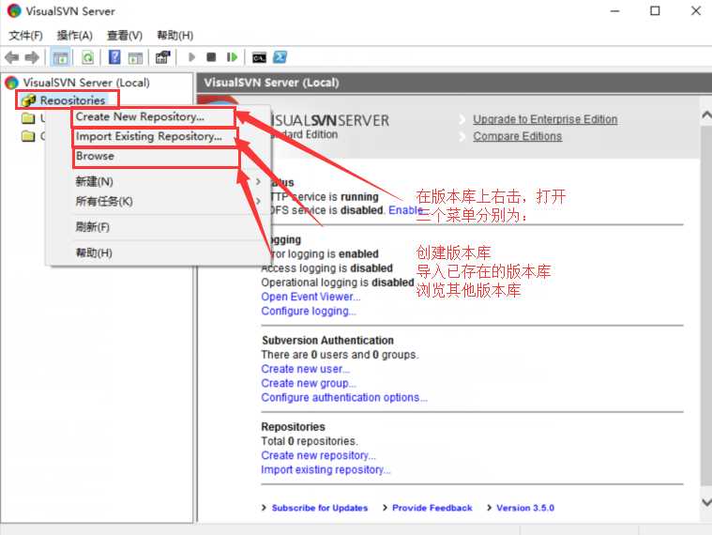Image resolution: width=712 pixels, height=535 pixels.
Task: Open the Compare Editions link
Action: click(x=517, y=136)
